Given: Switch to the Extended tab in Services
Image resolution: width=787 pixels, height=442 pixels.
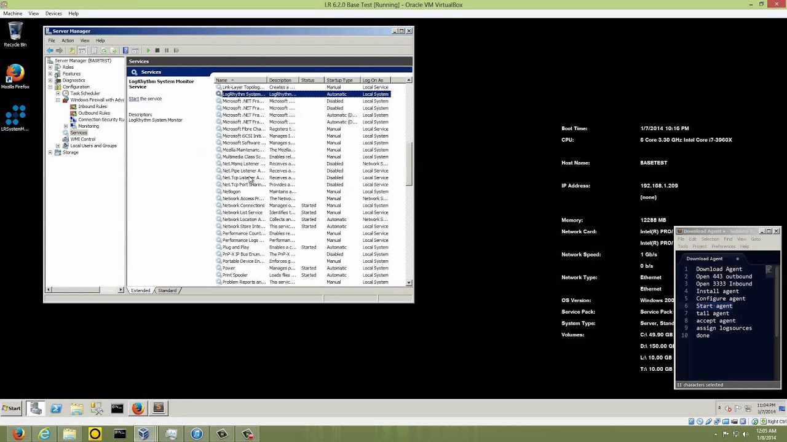Looking at the screenshot, I should [141, 290].
